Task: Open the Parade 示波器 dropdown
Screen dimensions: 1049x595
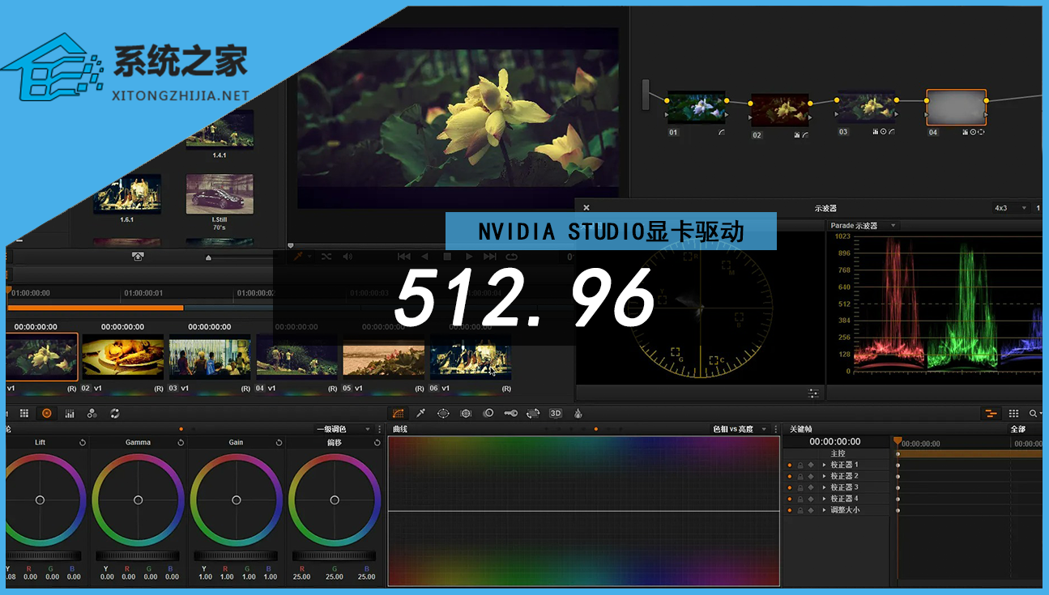Action: 893,226
